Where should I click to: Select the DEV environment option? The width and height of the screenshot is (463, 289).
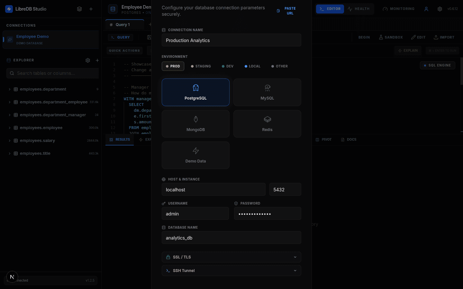228,66
